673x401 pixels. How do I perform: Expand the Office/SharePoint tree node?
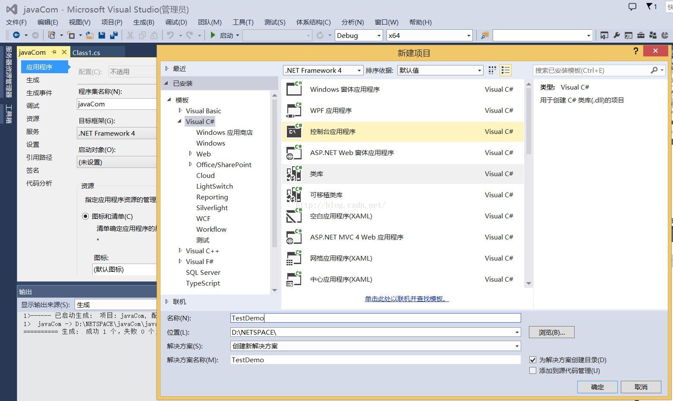click(191, 164)
